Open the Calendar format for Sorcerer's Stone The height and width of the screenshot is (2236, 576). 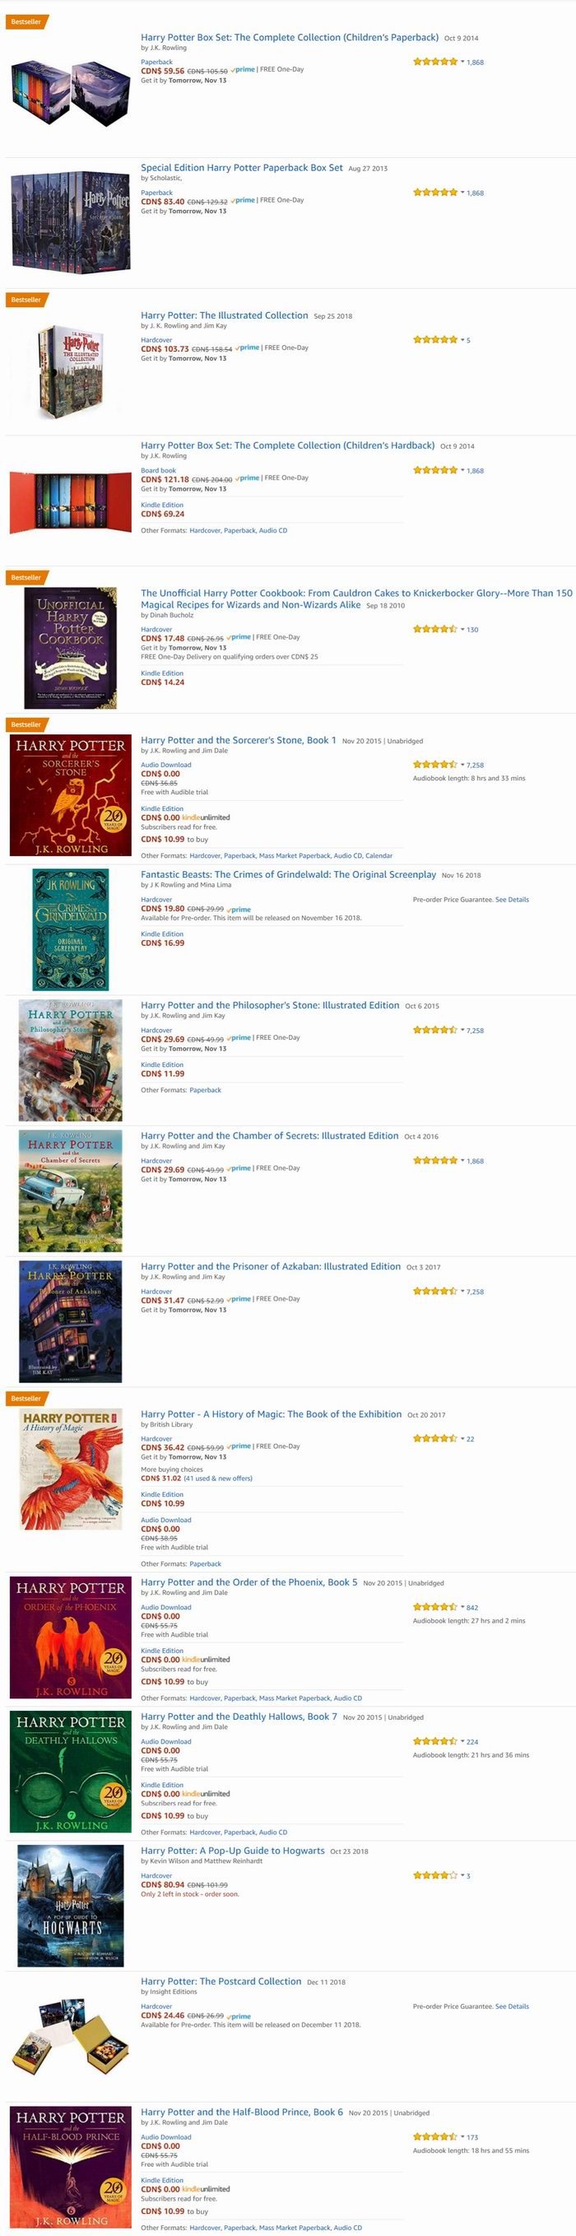[x=379, y=855]
